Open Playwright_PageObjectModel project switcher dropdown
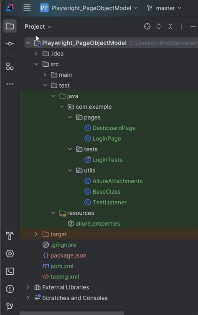 (89, 8)
